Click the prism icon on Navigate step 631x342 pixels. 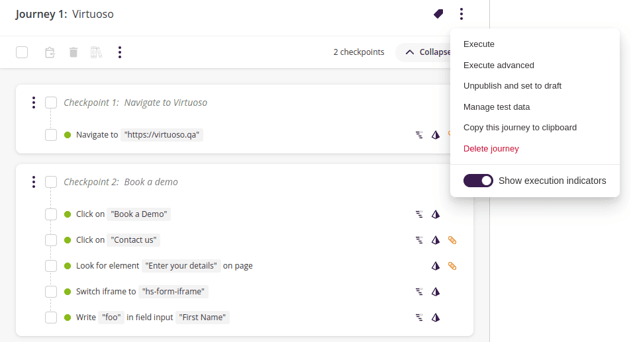pyautogui.click(x=436, y=135)
